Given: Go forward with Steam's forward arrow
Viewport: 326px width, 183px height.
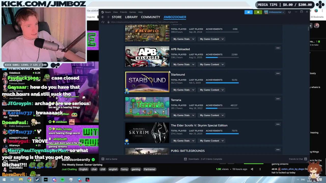Looking at the screenshot, I should pyautogui.click(x=108, y=17).
